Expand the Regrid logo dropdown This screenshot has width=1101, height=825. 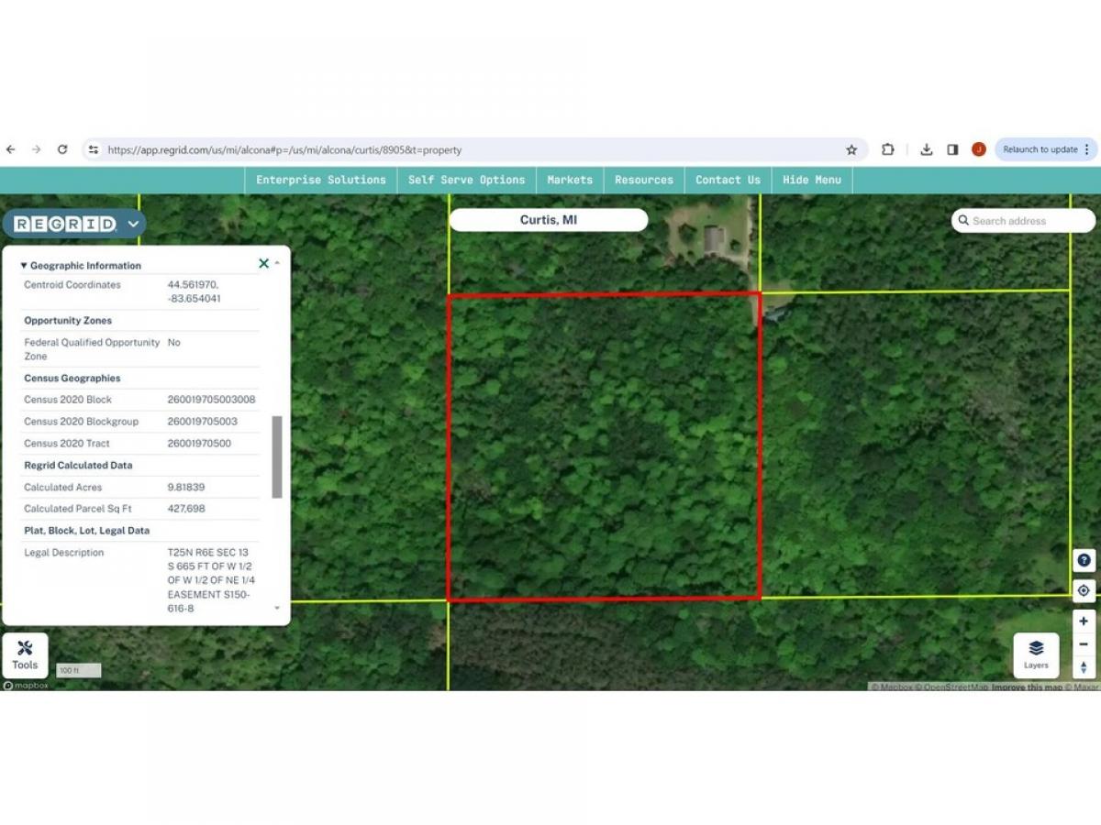click(x=134, y=224)
